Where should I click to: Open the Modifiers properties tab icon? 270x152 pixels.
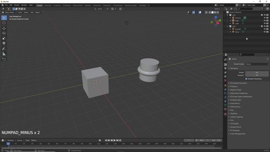click(225, 90)
